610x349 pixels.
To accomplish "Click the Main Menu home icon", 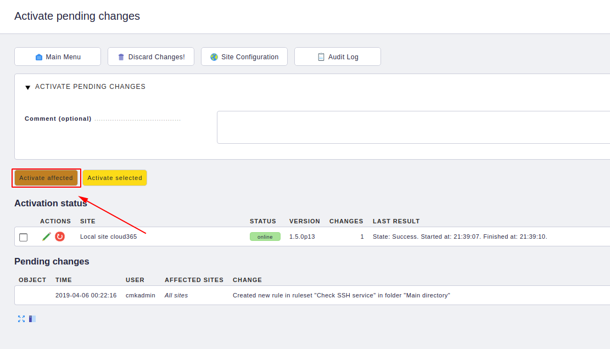I will (x=39, y=57).
